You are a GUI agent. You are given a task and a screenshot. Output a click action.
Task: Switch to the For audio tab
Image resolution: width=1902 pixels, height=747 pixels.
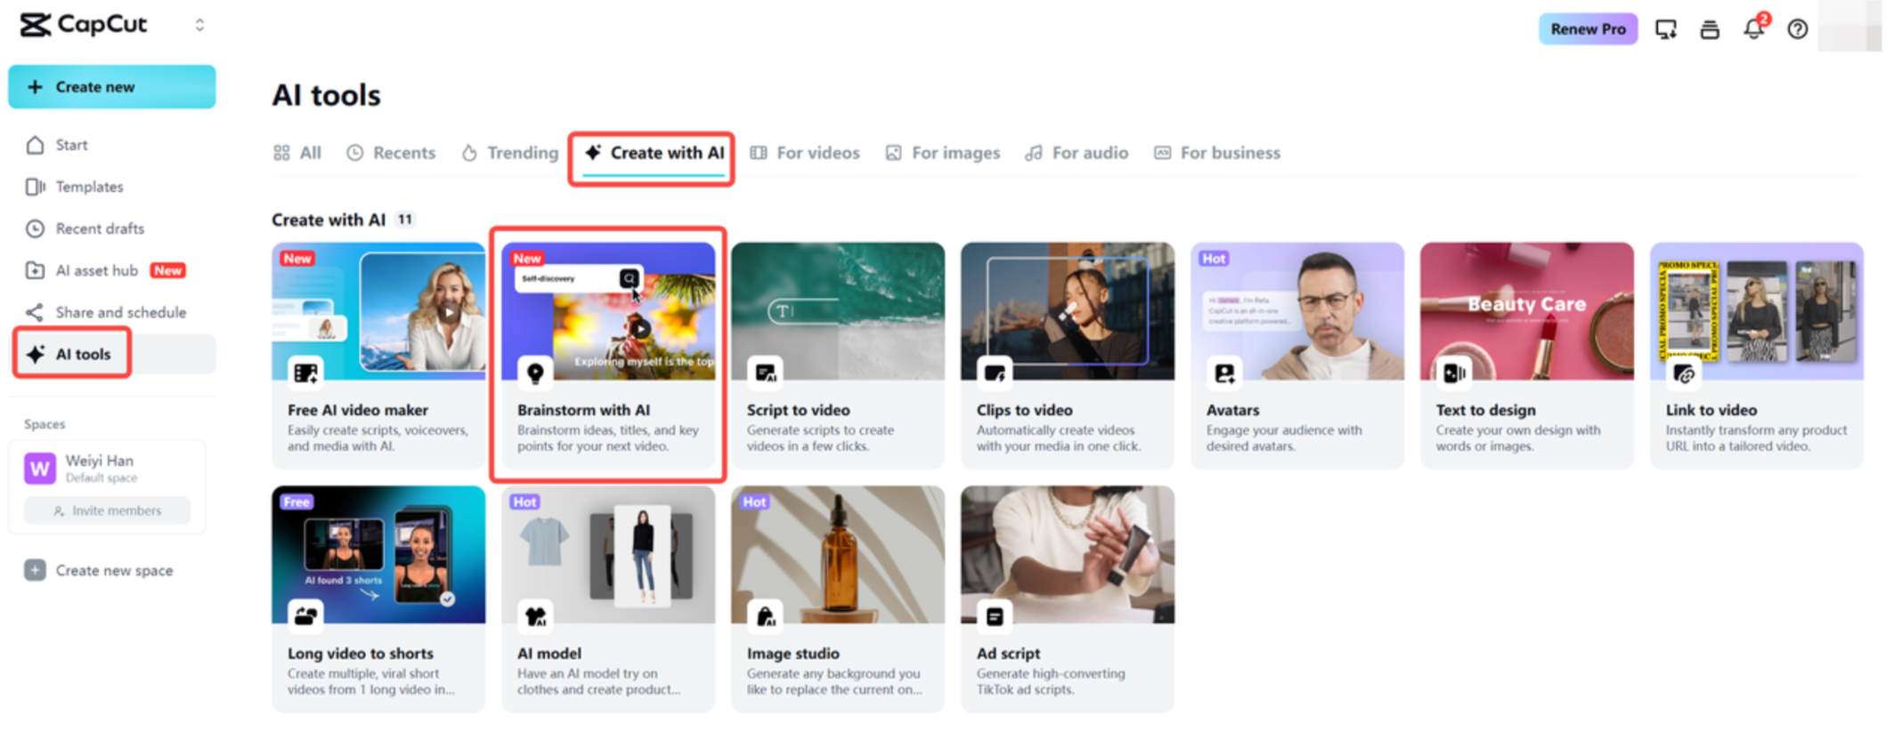pos(1077,153)
